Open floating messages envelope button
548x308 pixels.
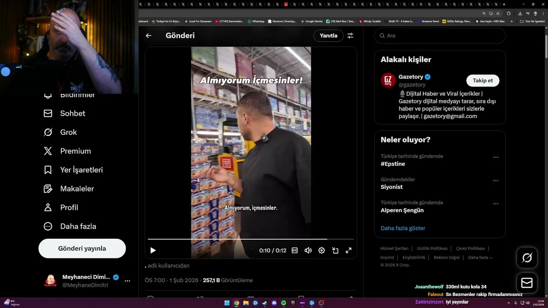527,283
